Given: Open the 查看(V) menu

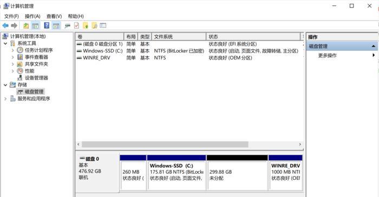Looking at the screenshot, I should click(54, 16).
